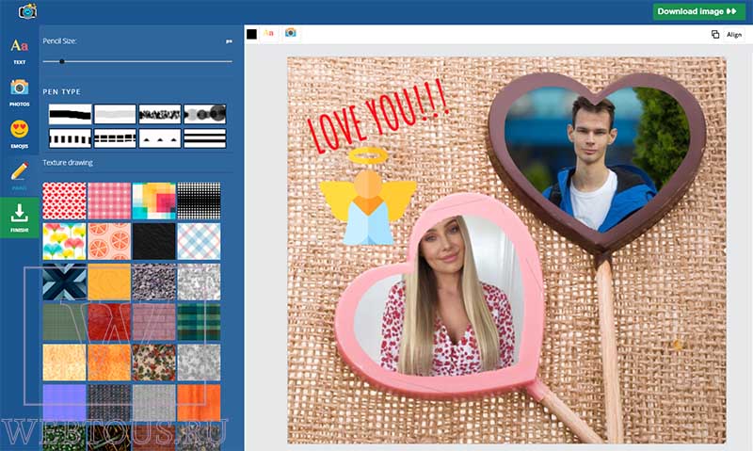Open the Emojis panel

click(19, 134)
